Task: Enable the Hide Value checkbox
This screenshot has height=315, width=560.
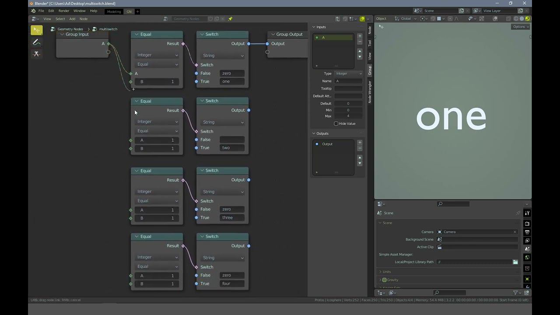Action: click(336, 123)
